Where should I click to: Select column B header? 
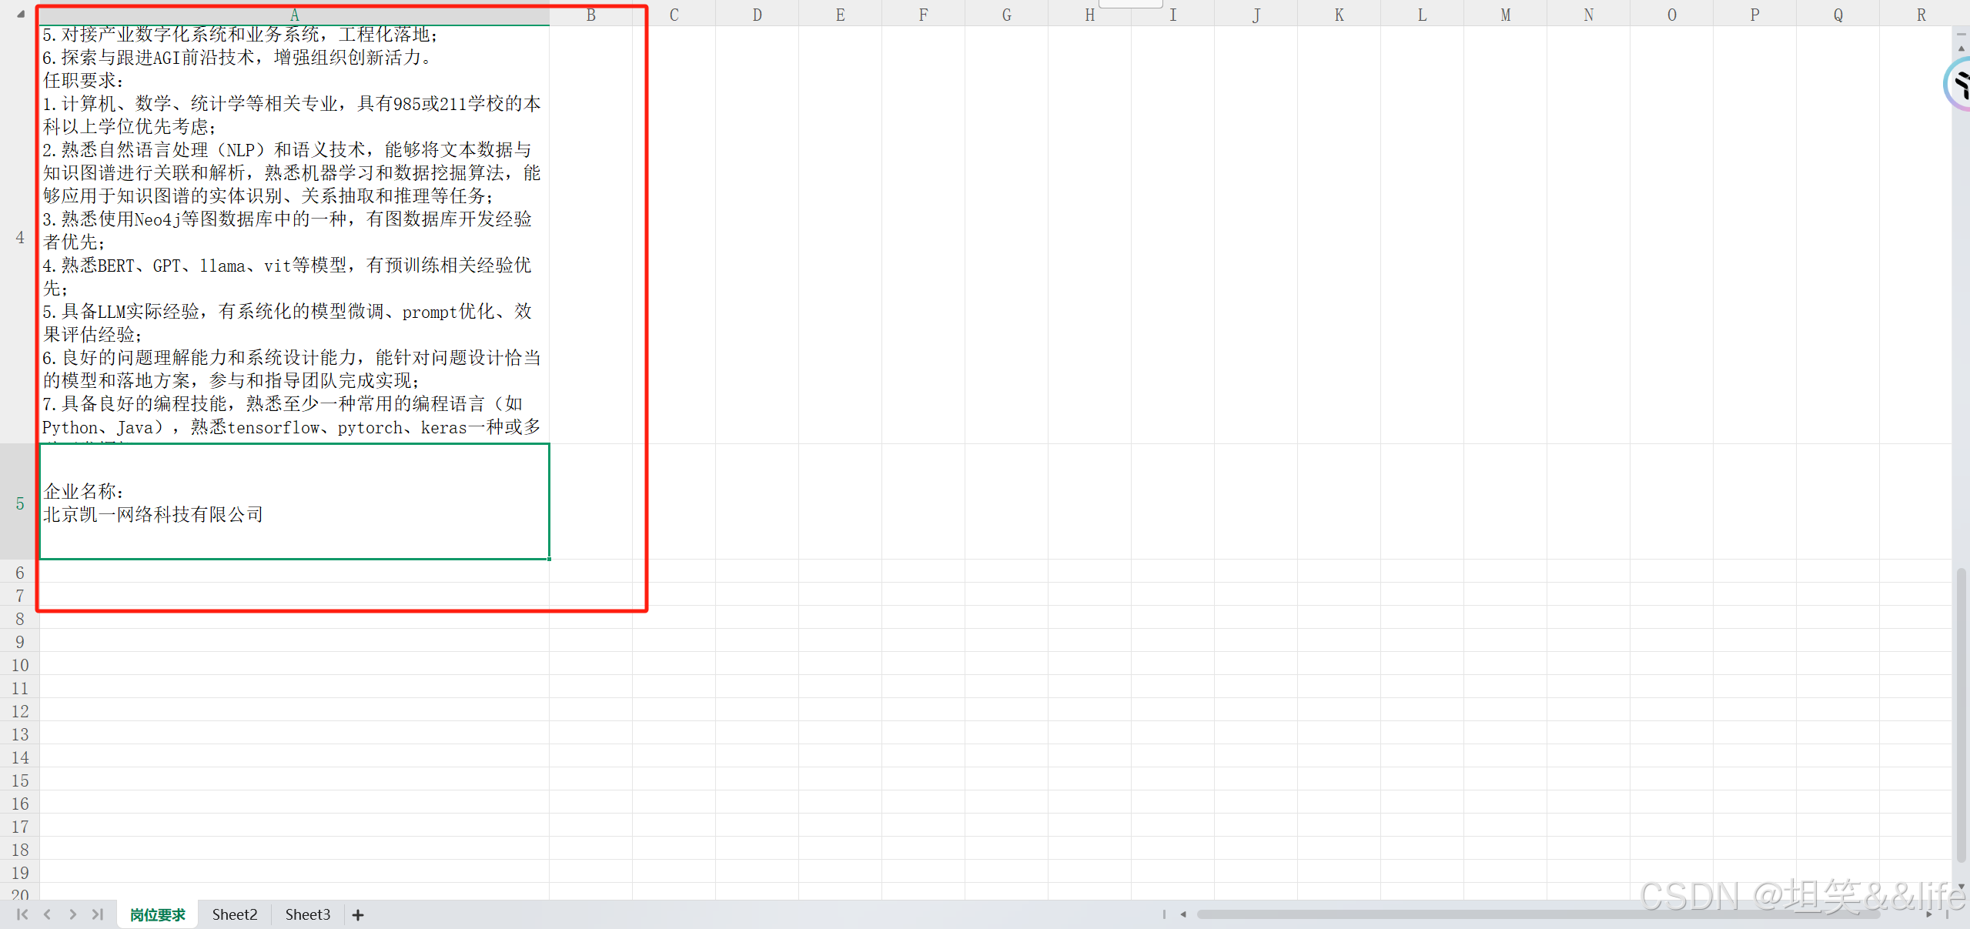(x=590, y=15)
